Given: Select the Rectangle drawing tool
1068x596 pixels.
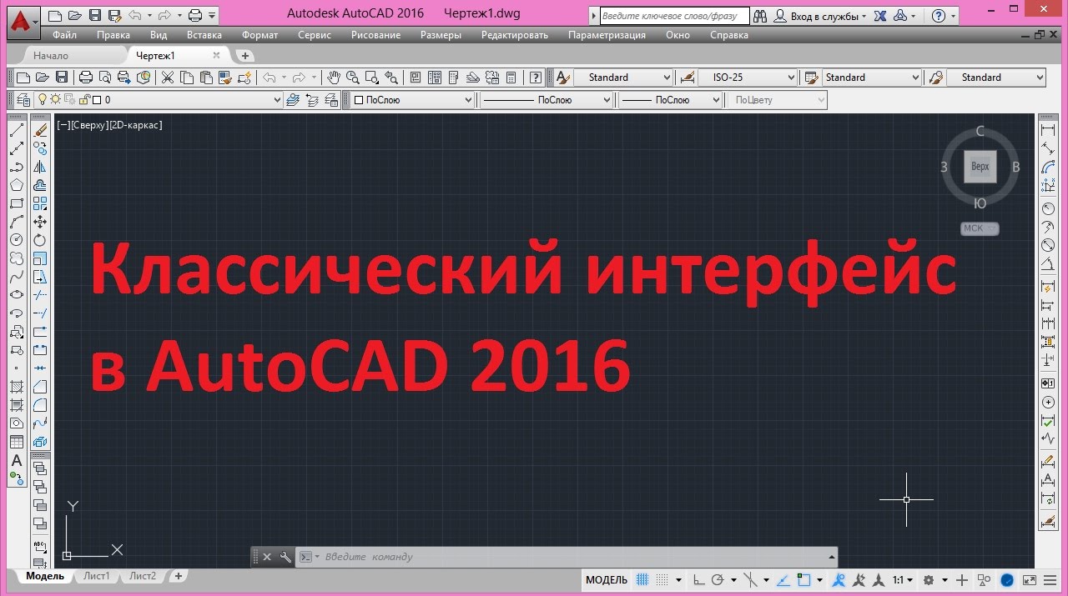Looking at the screenshot, I should coord(16,203).
